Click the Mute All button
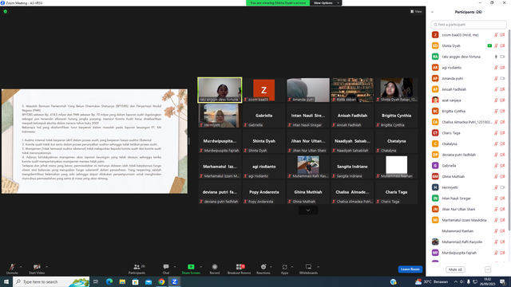The width and height of the screenshot is (511, 287). pos(455,269)
